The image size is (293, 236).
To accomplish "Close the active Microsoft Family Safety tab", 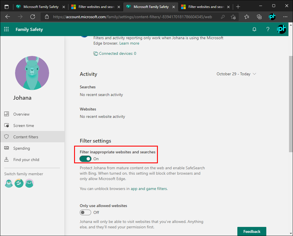I will pos(173,7).
